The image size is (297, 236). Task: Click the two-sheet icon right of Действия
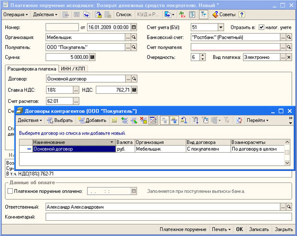pos(87,14)
